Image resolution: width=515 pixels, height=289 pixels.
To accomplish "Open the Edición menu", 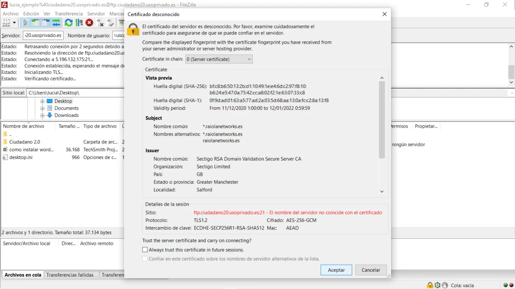I will (x=31, y=14).
